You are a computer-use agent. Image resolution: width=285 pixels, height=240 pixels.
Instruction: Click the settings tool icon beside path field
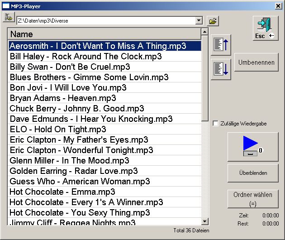(x=9, y=17)
